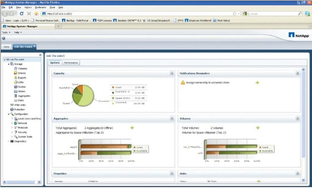Open VSIM Licenses bookmark
Image resolution: width=312 pixels, height=188 pixels.
point(102,20)
